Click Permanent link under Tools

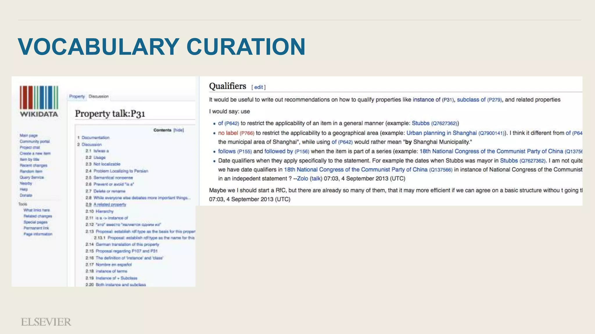click(36, 228)
